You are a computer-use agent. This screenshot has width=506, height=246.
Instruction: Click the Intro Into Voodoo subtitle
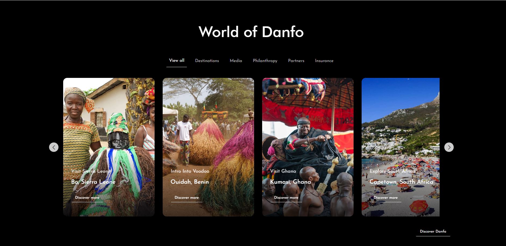pyautogui.click(x=190, y=171)
